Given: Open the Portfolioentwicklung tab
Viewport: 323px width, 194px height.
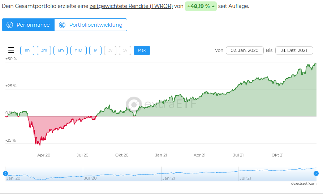Looking at the screenshot, I should [91, 25].
